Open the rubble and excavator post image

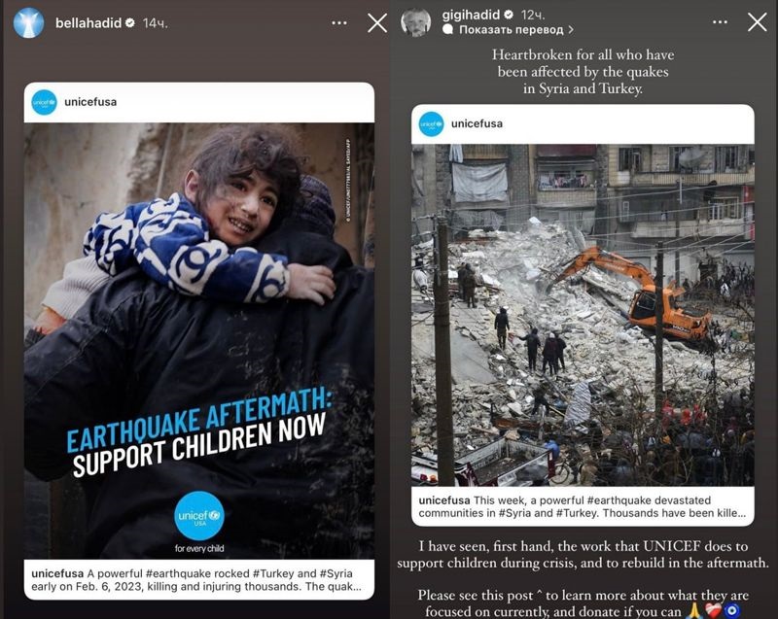point(583,315)
